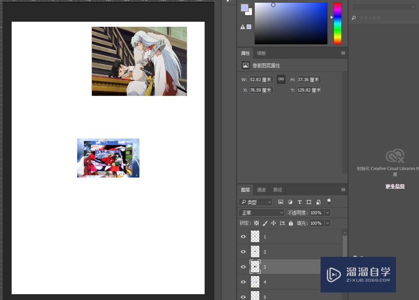Screen dimensions: 419x300
Task: Toggle lock transparent pixels icon
Action: tap(256, 223)
